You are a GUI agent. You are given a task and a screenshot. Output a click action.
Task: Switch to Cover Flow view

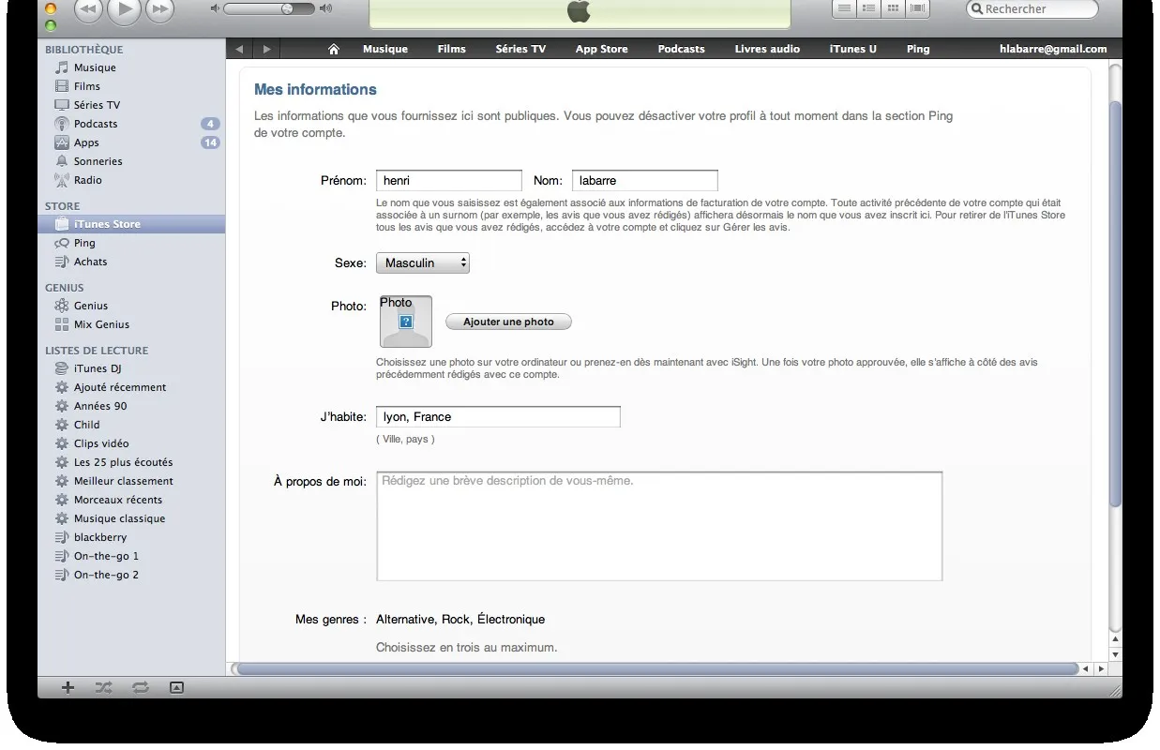coord(917,8)
